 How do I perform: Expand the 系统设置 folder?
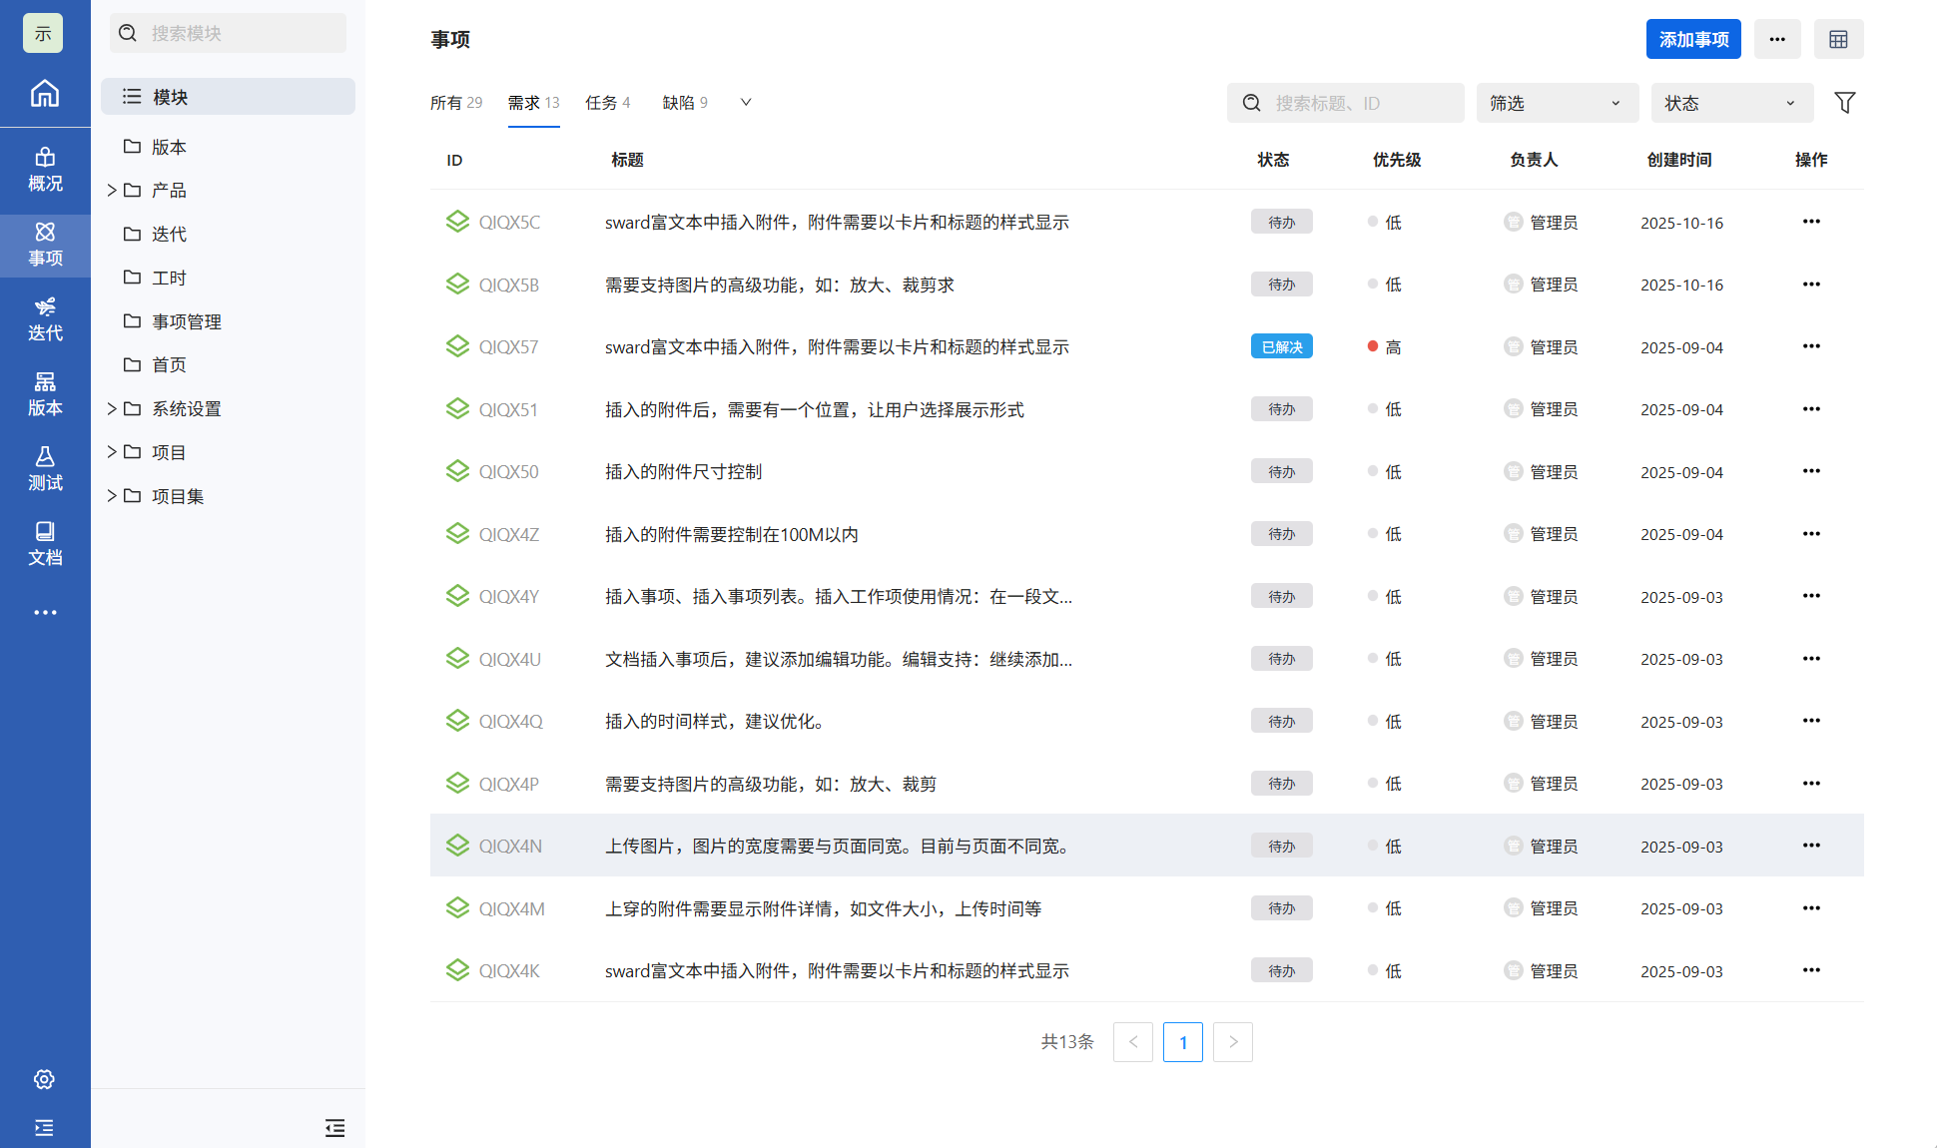(112, 408)
